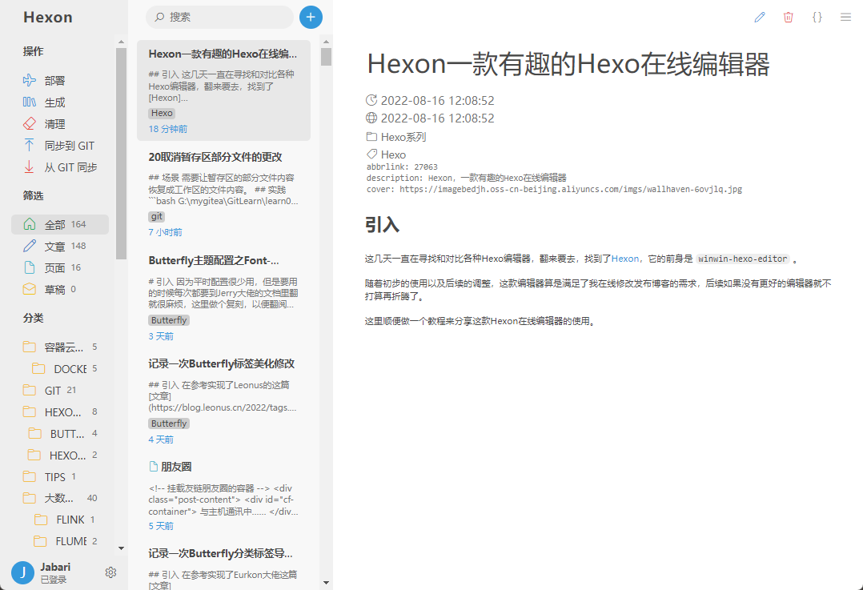The width and height of the screenshot is (863, 590).
Task: Click the clean (清理) eraser icon
Action: tap(29, 124)
